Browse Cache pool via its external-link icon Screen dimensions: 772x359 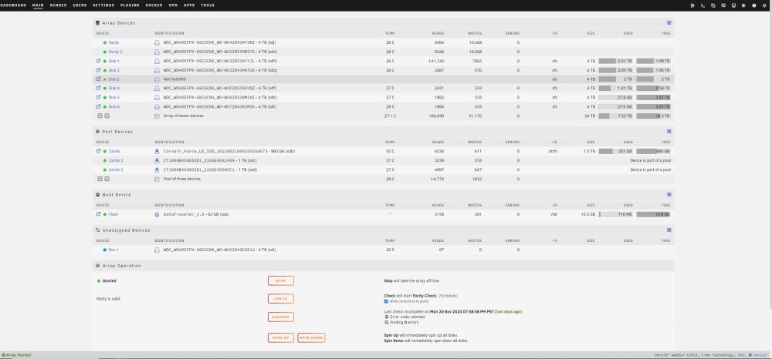click(98, 151)
